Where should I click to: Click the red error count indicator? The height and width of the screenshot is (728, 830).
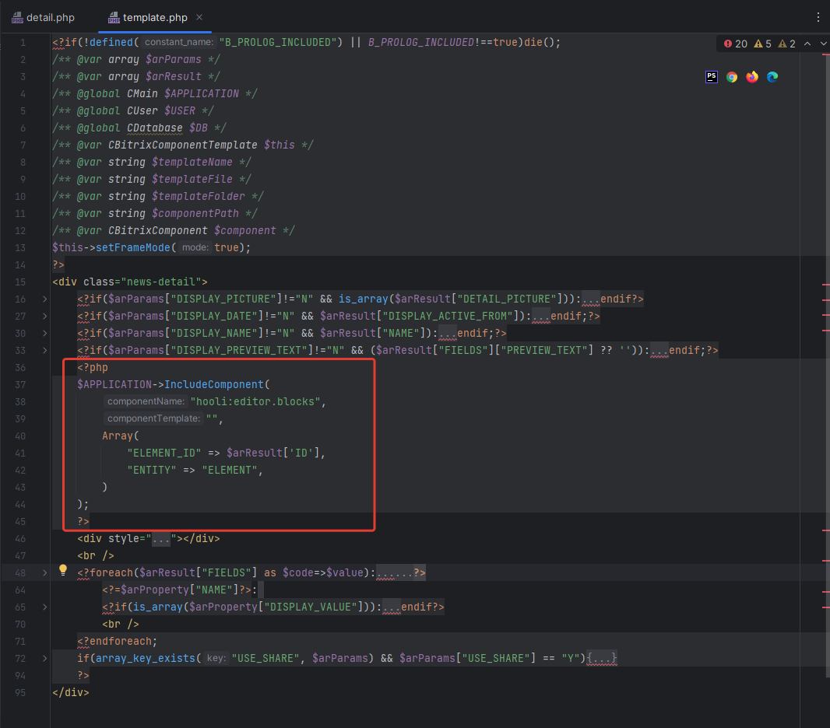pyautogui.click(x=735, y=44)
